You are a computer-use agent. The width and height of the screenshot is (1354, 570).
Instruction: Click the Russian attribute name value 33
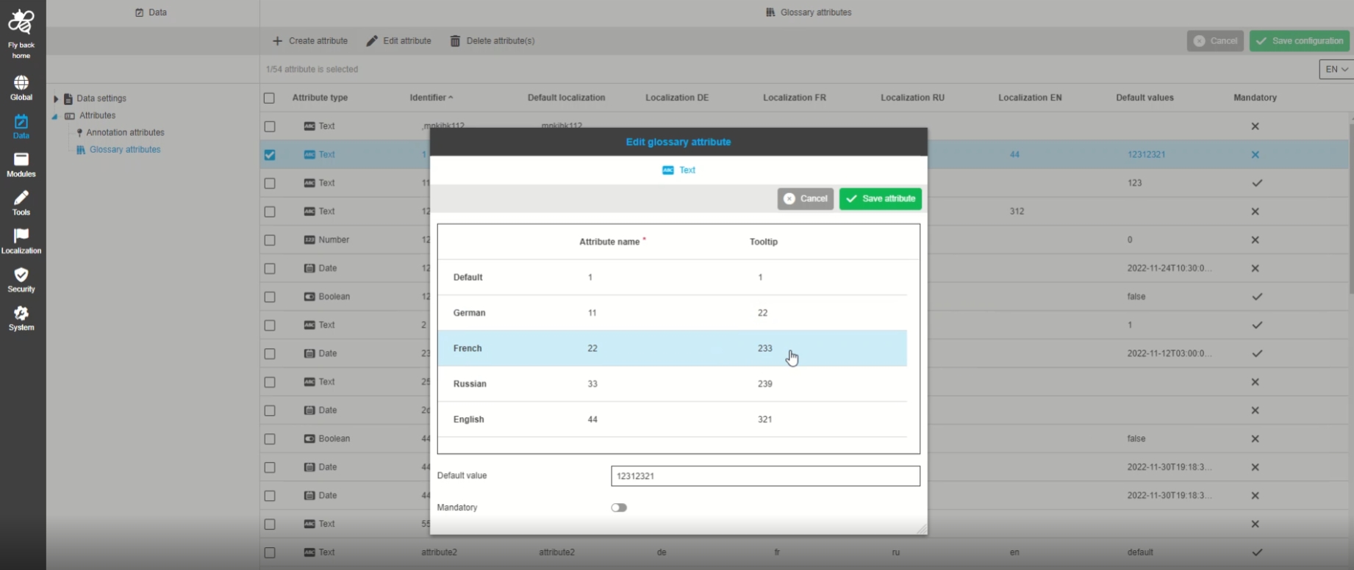[x=592, y=384]
